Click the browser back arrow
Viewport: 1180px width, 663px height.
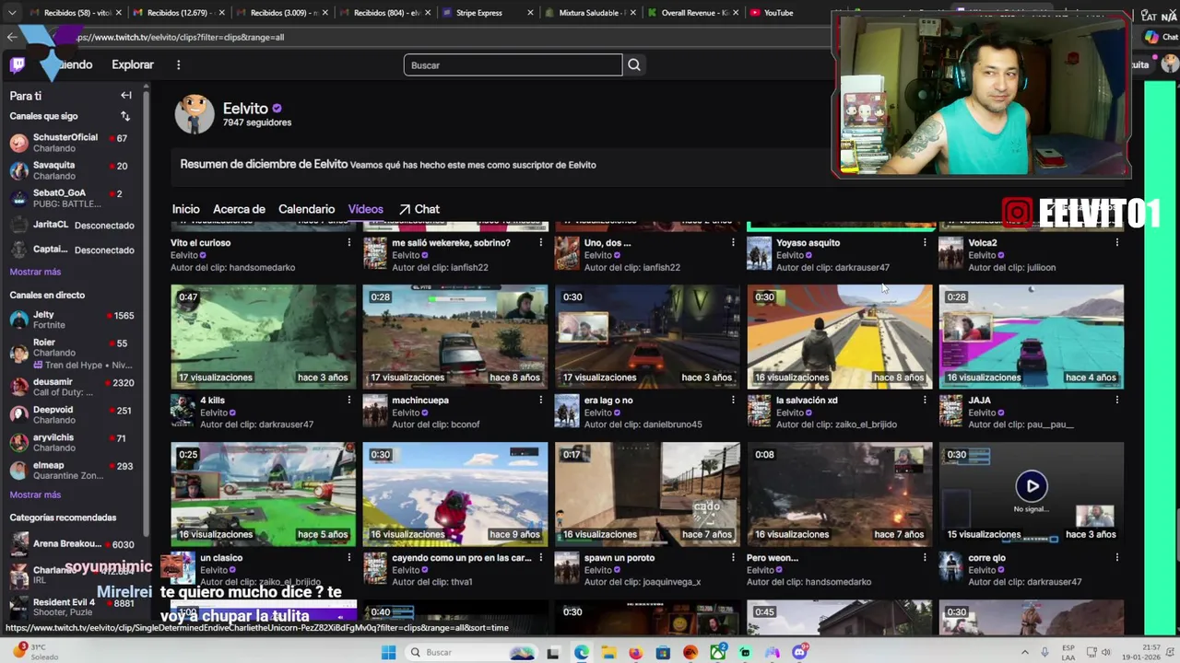point(11,37)
